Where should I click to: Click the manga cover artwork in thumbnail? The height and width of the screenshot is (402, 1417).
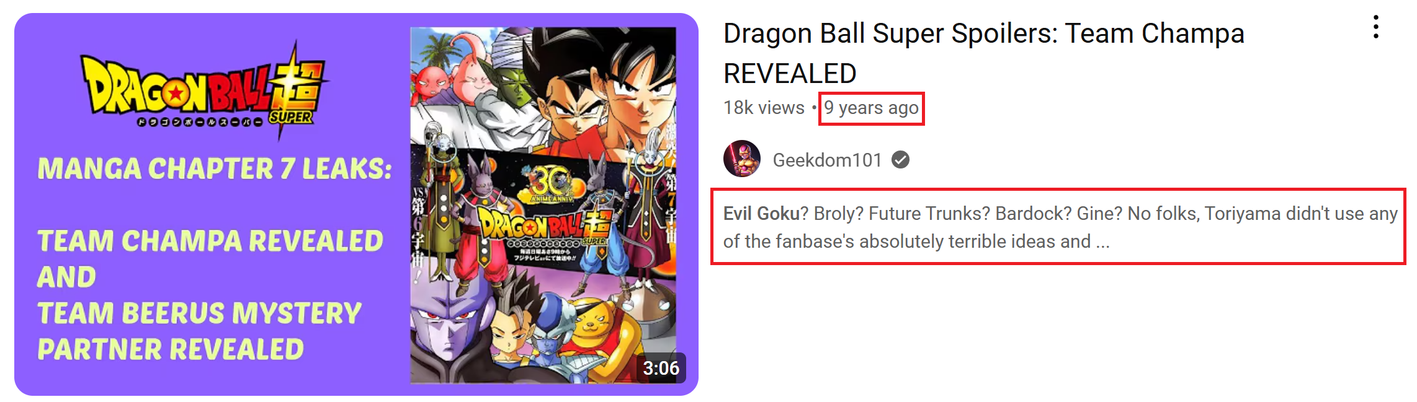click(x=543, y=205)
